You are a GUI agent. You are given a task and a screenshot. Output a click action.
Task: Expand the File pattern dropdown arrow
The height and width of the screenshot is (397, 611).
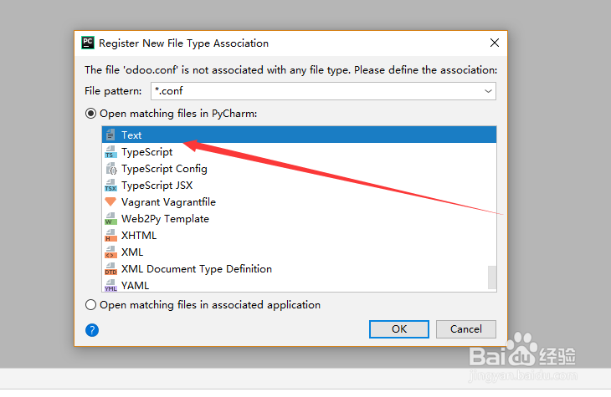(x=488, y=91)
